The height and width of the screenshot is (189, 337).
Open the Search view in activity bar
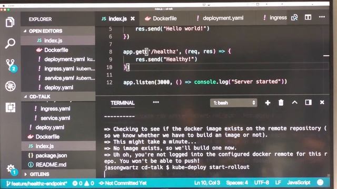tap(10, 44)
